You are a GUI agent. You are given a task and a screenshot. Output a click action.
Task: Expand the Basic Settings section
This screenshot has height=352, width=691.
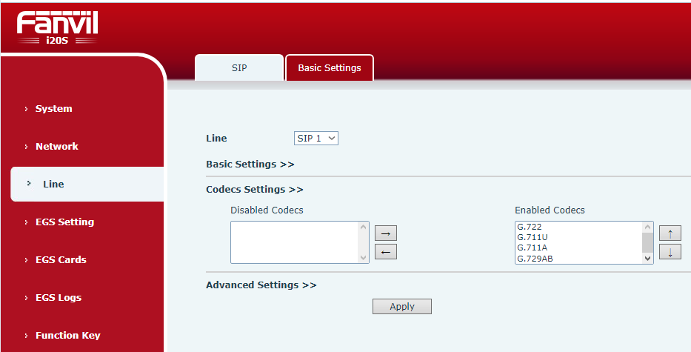pos(250,165)
